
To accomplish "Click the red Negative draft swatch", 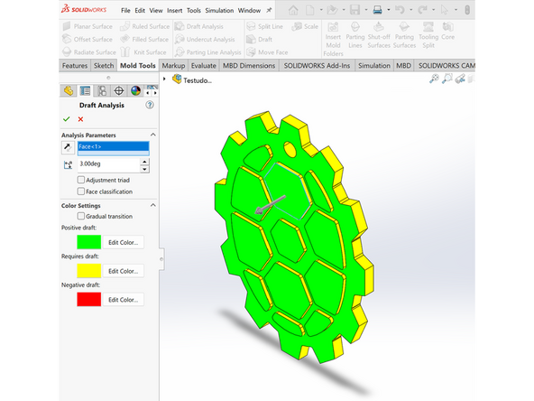I will 89,299.
